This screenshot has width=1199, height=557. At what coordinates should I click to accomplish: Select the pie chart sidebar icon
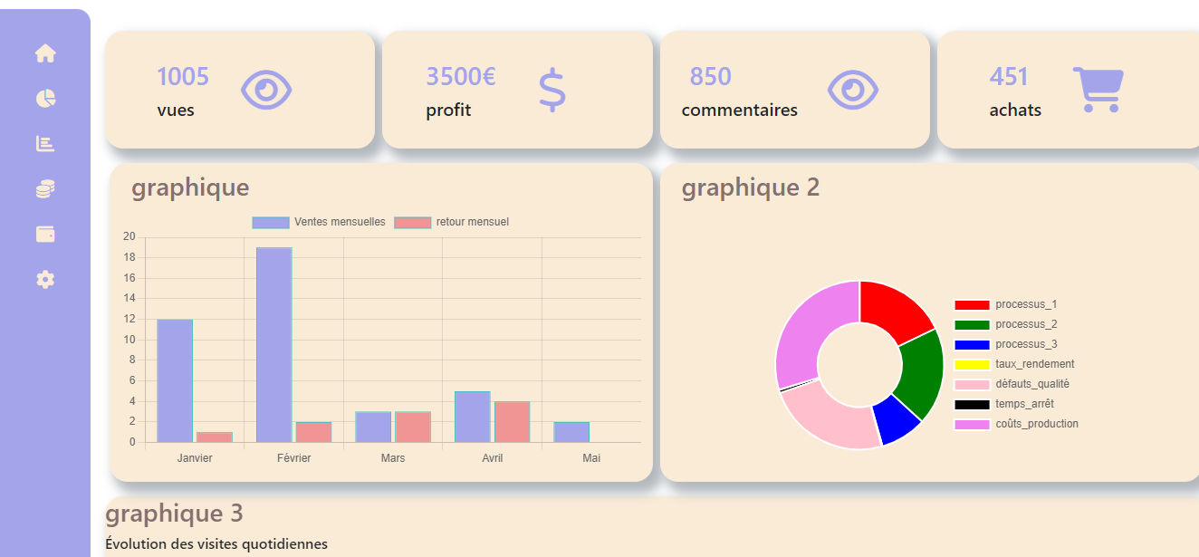[45, 99]
